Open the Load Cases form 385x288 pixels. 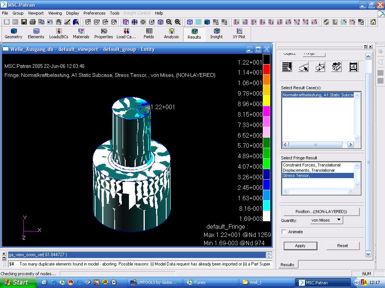pyautogui.click(x=126, y=33)
